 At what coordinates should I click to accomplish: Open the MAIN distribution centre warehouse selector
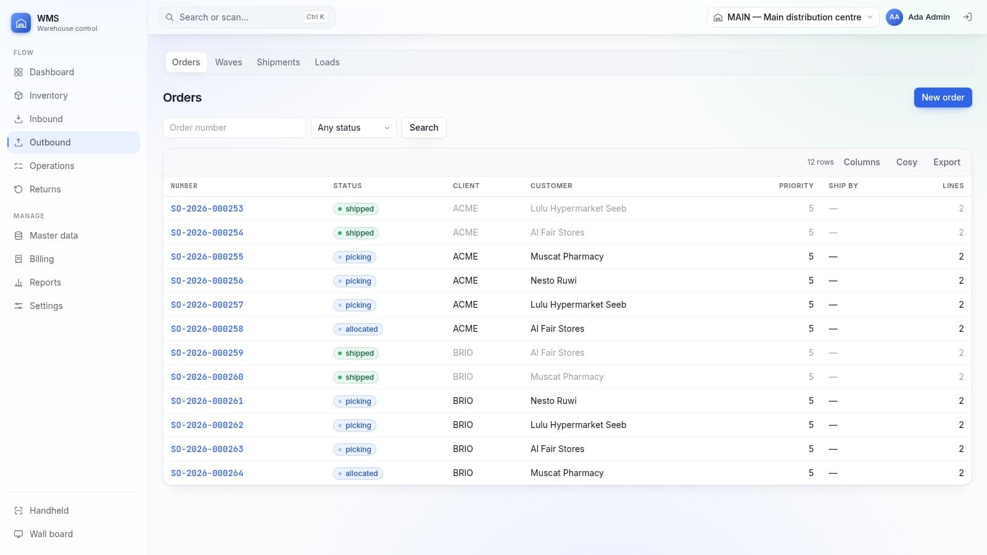click(x=793, y=17)
